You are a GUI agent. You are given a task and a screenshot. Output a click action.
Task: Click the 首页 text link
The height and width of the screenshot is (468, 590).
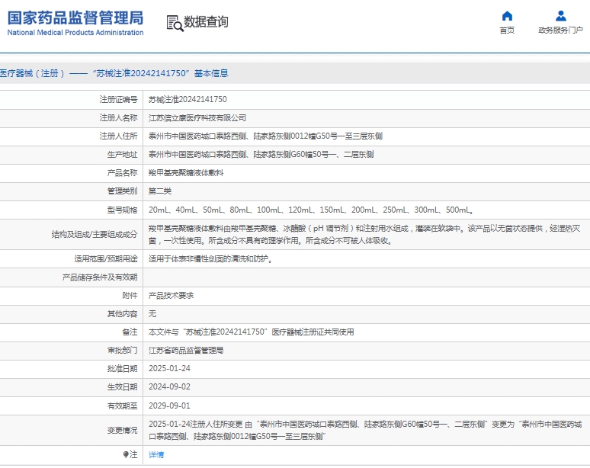coord(507,30)
